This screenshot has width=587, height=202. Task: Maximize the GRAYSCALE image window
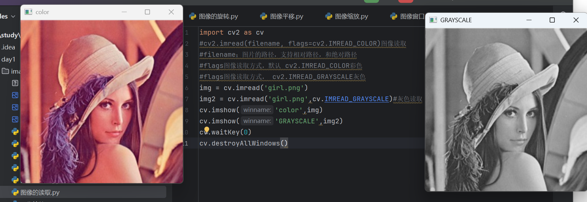pos(552,20)
